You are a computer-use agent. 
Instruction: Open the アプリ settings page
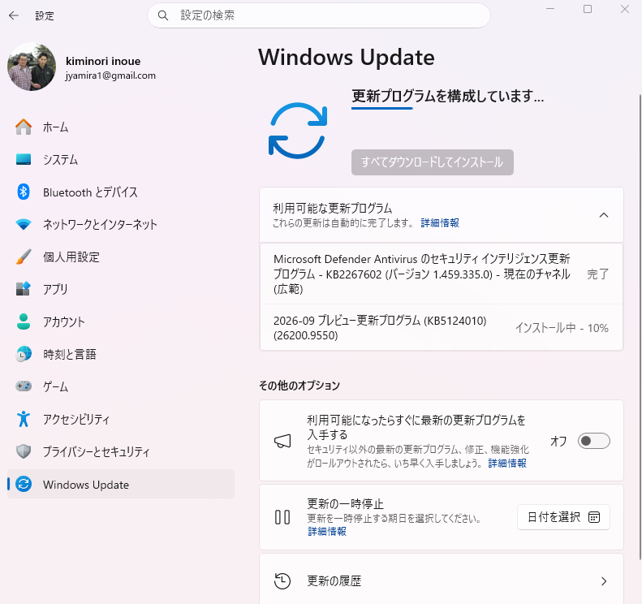(x=121, y=289)
